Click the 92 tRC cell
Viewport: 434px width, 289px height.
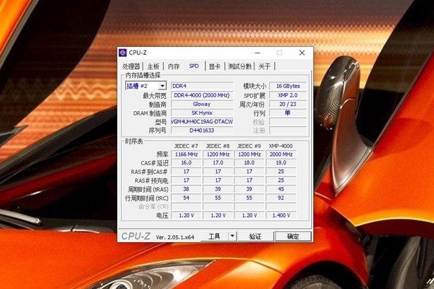tap(281, 198)
